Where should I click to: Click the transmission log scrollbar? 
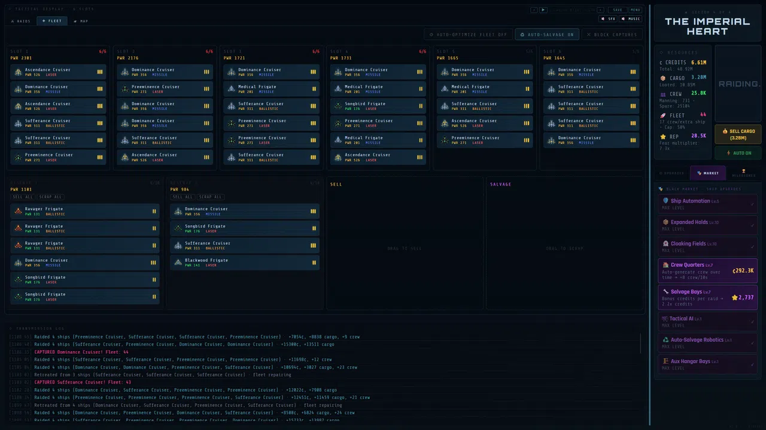coord(640,343)
